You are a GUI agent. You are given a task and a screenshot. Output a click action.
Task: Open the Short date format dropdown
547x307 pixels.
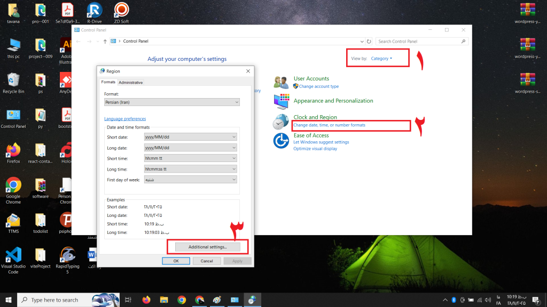click(191, 137)
